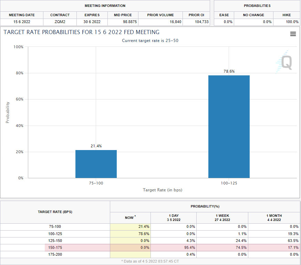The width and height of the screenshot is (301, 265).
Task: Click the 30 6 2022 expires cell
Action: 92,22
